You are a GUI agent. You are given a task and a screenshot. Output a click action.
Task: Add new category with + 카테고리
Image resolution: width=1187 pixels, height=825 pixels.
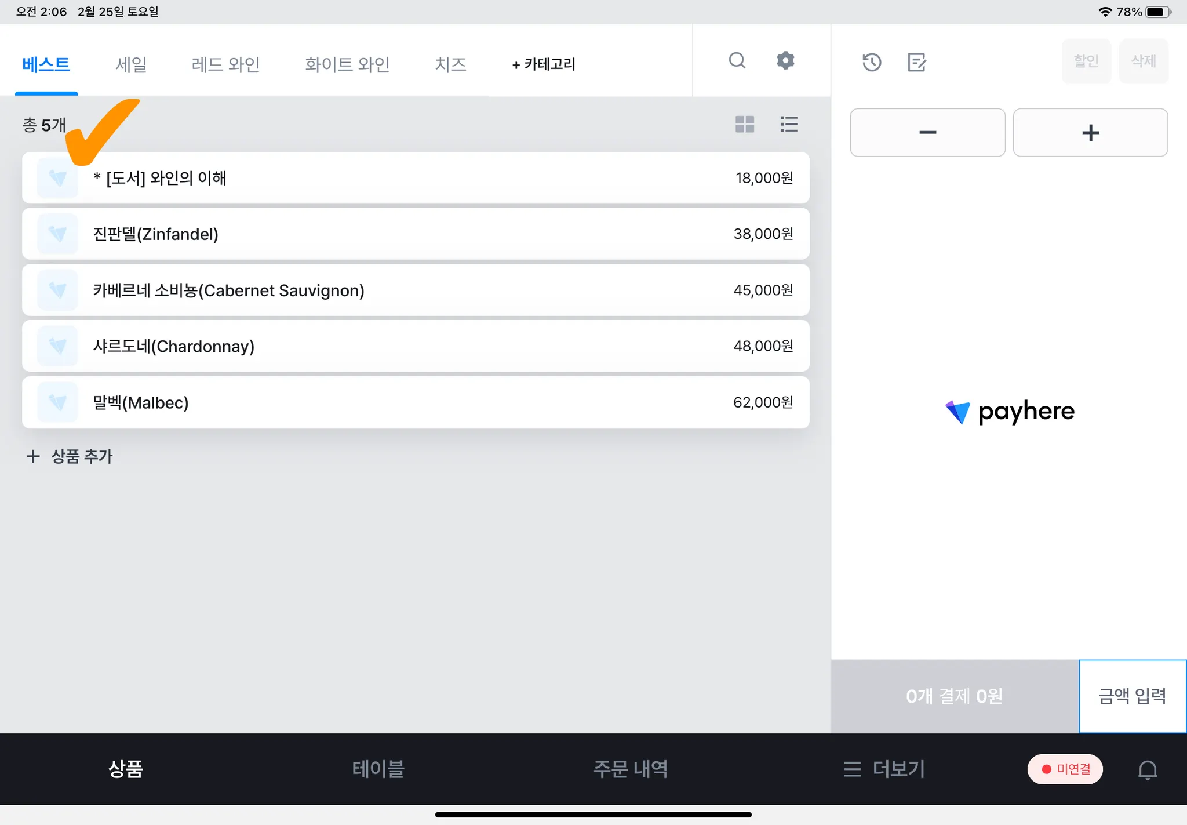(x=544, y=64)
